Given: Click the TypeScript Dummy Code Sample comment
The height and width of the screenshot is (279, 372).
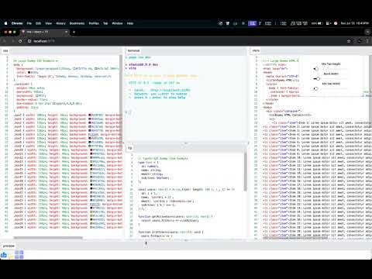Looking at the screenshot, I should pos(163,158).
